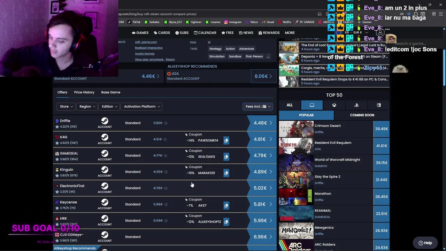Open GAMES in site navigation
The width and height of the screenshot is (446, 251).
pyautogui.click(x=140, y=33)
